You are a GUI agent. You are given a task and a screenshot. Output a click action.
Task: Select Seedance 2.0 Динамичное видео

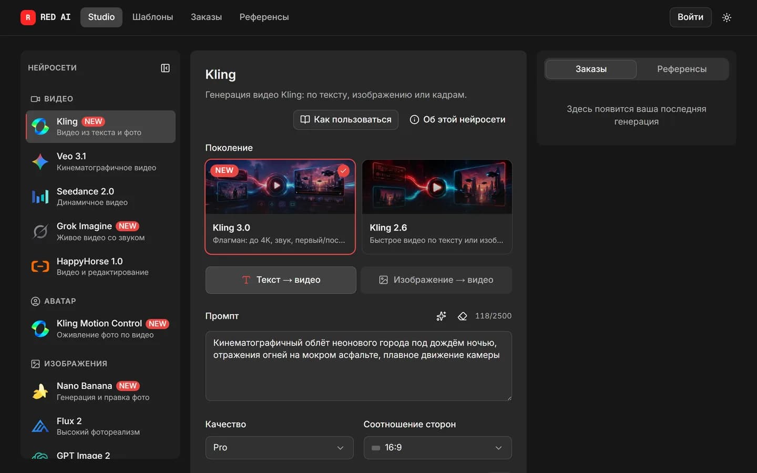tap(100, 197)
